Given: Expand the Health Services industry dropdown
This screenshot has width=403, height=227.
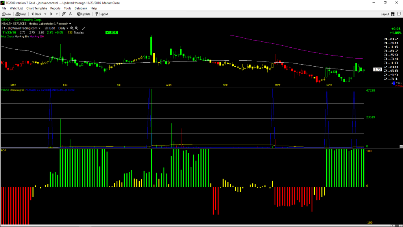Looking at the screenshot, I should tap(70, 24).
